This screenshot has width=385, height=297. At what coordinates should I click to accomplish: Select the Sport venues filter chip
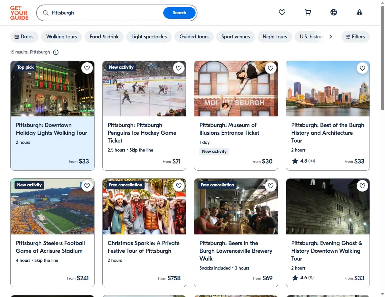click(236, 36)
